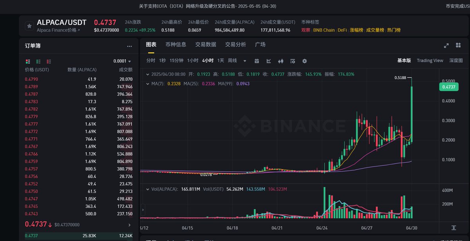Open price precision 0.0001 dropdown
470x241 pixels.
pos(122,61)
